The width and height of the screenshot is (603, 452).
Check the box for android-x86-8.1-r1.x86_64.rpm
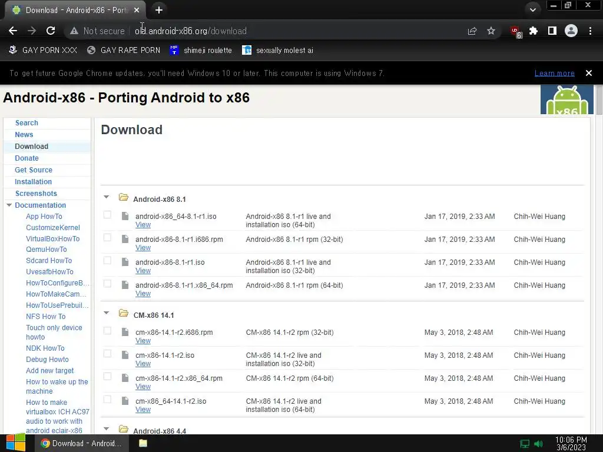click(x=107, y=284)
